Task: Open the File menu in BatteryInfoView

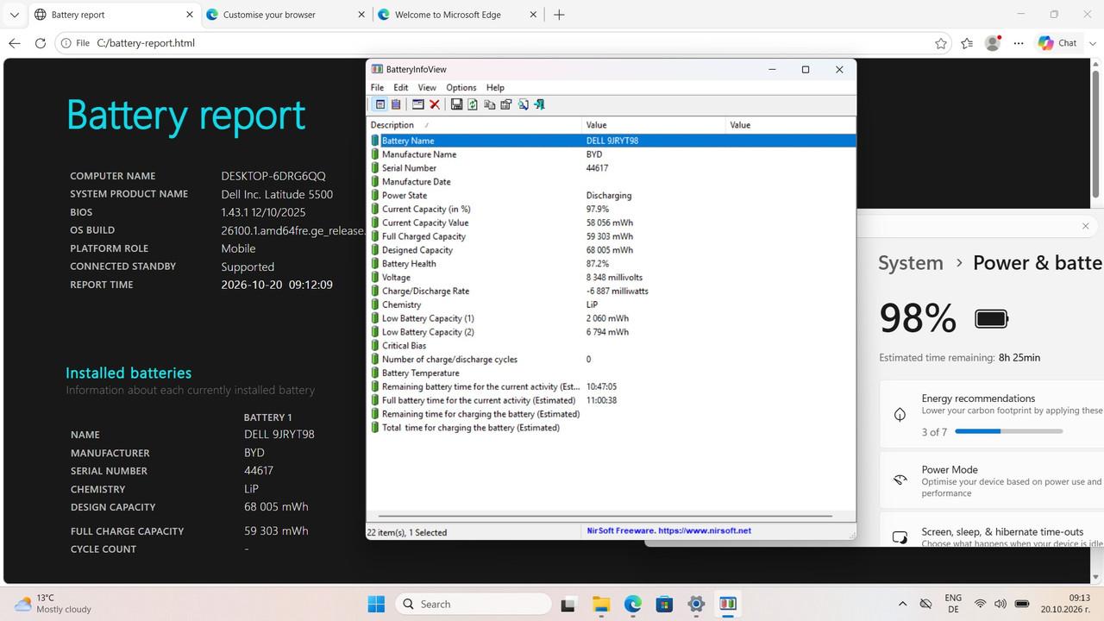Action: tap(377, 87)
